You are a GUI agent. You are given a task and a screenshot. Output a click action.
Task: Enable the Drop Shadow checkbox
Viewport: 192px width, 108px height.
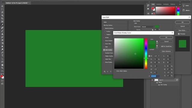pyautogui.click(x=104, y=62)
